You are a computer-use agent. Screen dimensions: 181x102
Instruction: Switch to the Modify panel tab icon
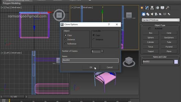(x=147, y=8)
